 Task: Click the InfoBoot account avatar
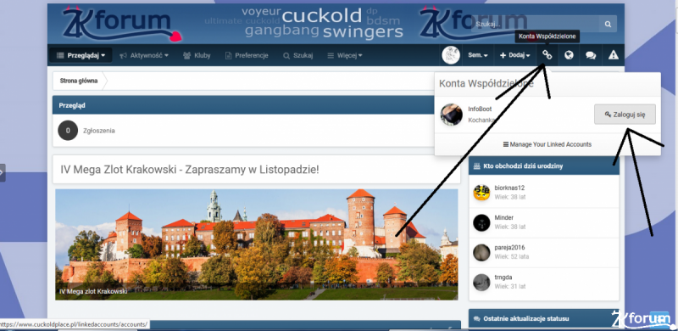click(x=452, y=115)
